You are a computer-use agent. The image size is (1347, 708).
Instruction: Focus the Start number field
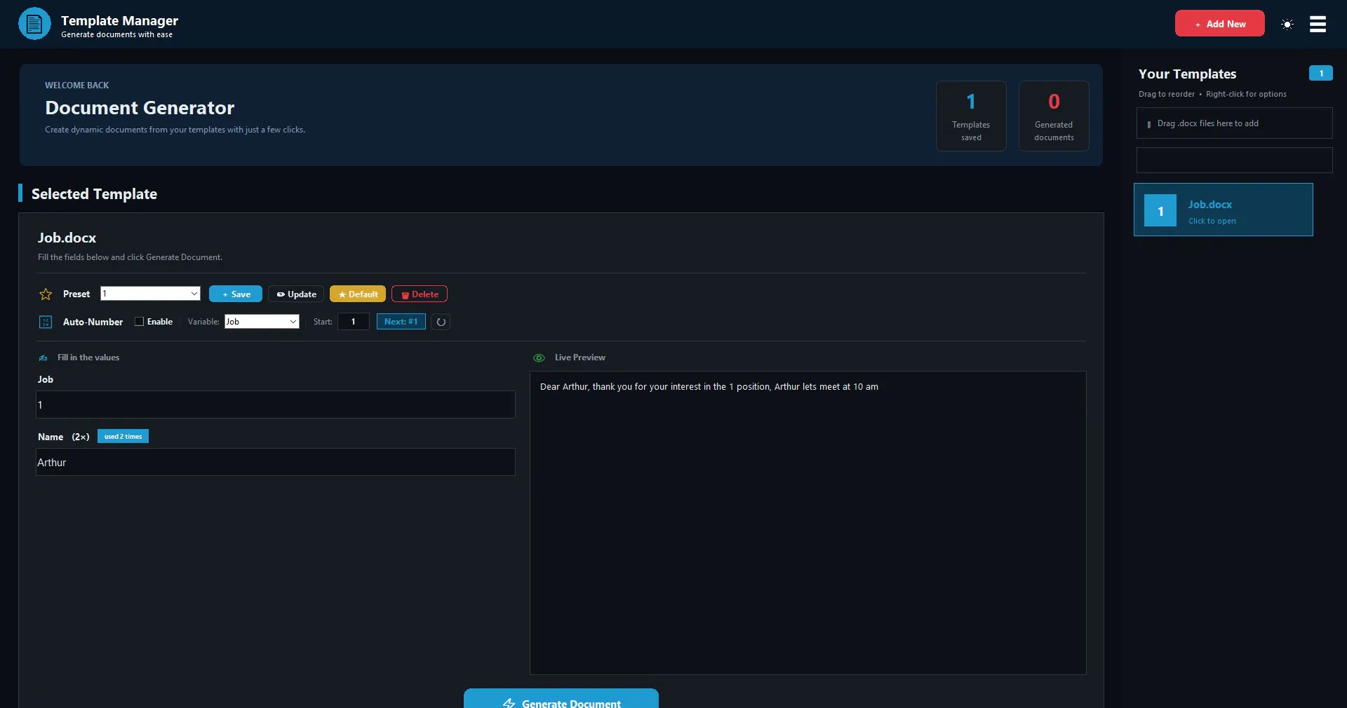pyautogui.click(x=354, y=322)
